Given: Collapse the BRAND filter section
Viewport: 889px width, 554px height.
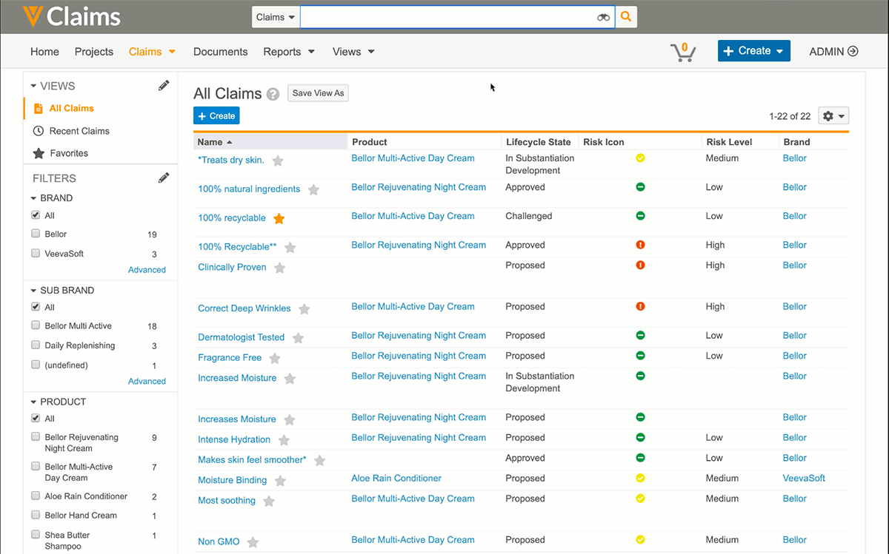Looking at the screenshot, I should (x=33, y=198).
